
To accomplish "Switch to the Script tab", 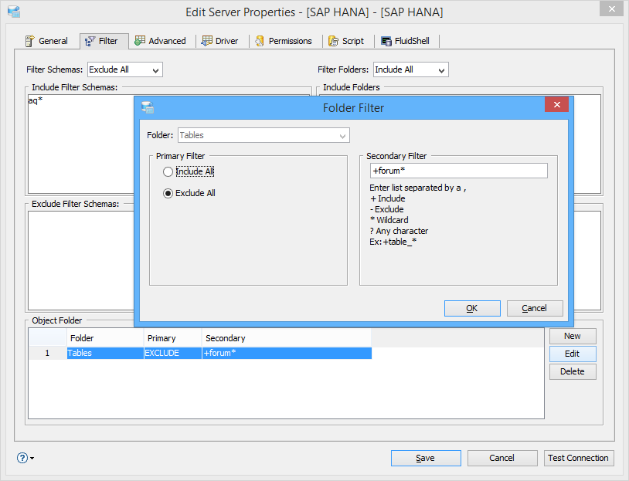I will click(346, 41).
